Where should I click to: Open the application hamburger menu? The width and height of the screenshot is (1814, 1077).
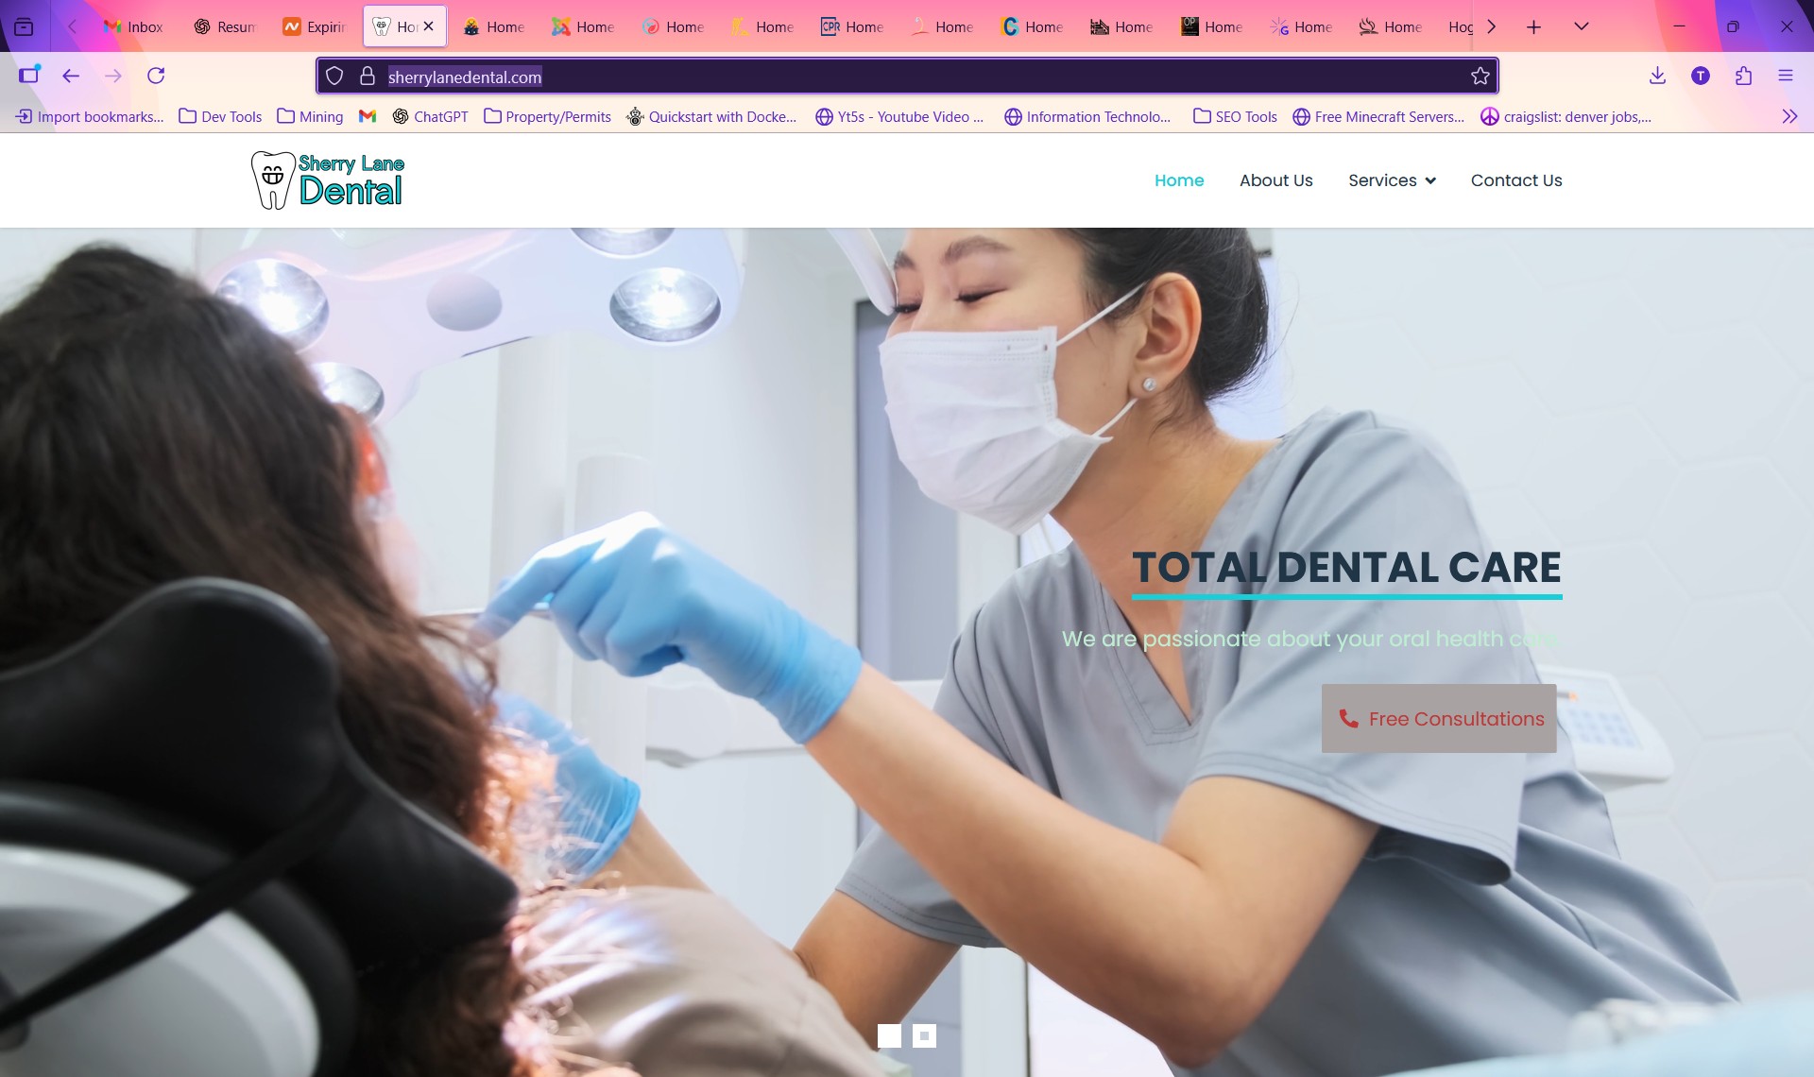pyautogui.click(x=1785, y=77)
